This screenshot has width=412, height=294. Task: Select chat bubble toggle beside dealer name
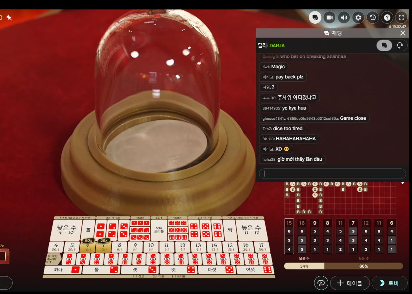click(384, 46)
